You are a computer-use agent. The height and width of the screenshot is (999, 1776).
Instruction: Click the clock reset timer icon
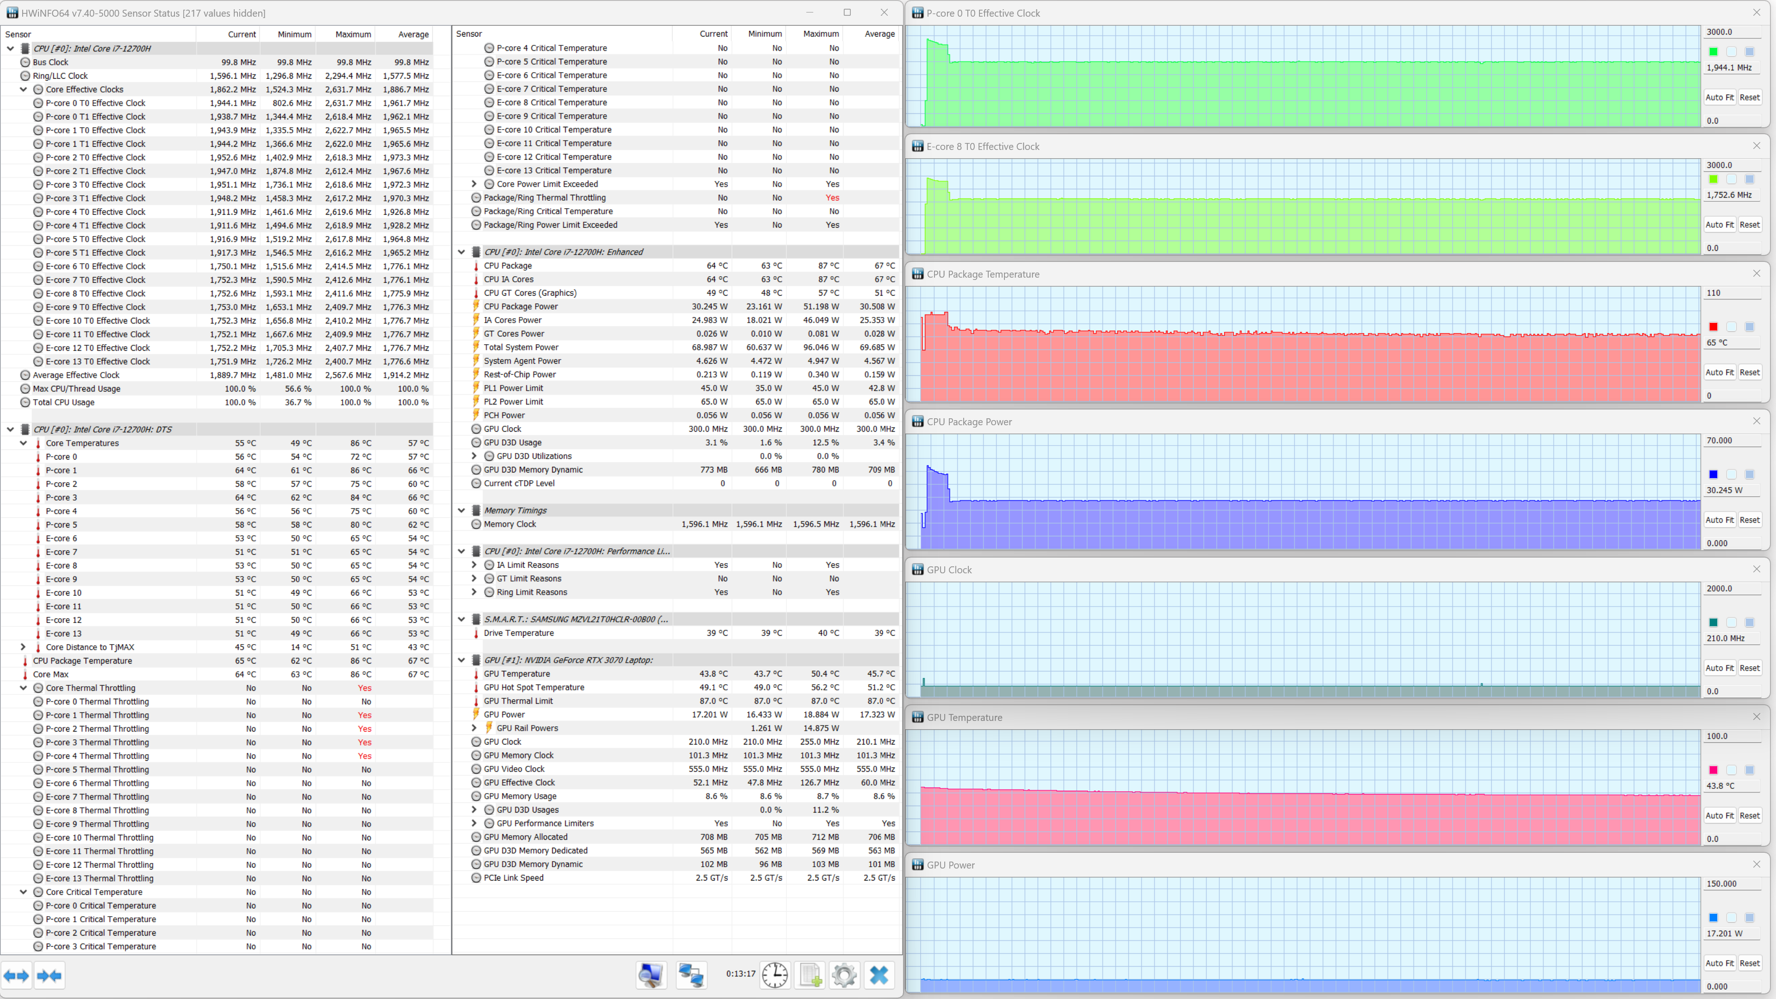[x=775, y=975]
